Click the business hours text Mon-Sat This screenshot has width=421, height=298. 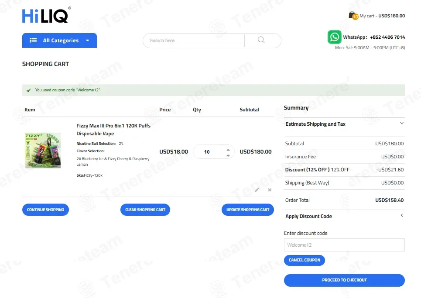point(370,48)
